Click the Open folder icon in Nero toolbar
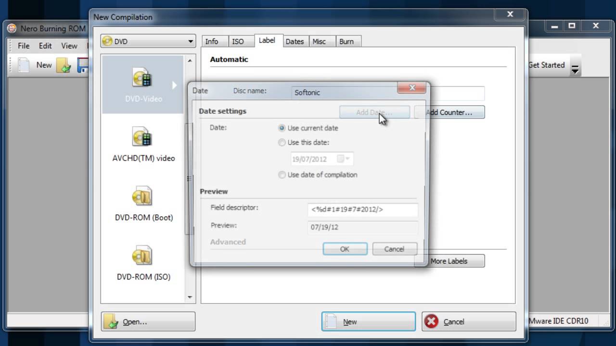 click(64, 65)
